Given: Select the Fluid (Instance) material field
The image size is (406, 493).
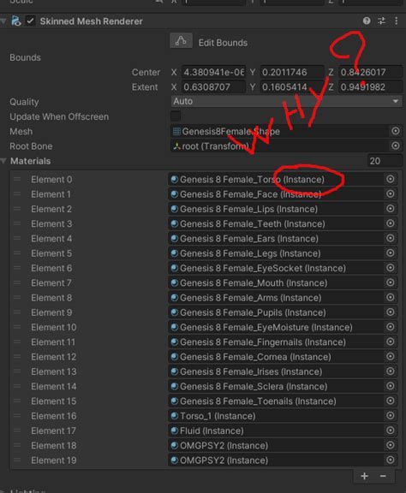Looking at the screenshot, I should [276, 431].
